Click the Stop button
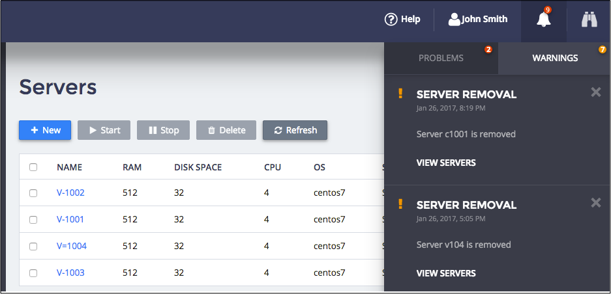 click(163, 130)
